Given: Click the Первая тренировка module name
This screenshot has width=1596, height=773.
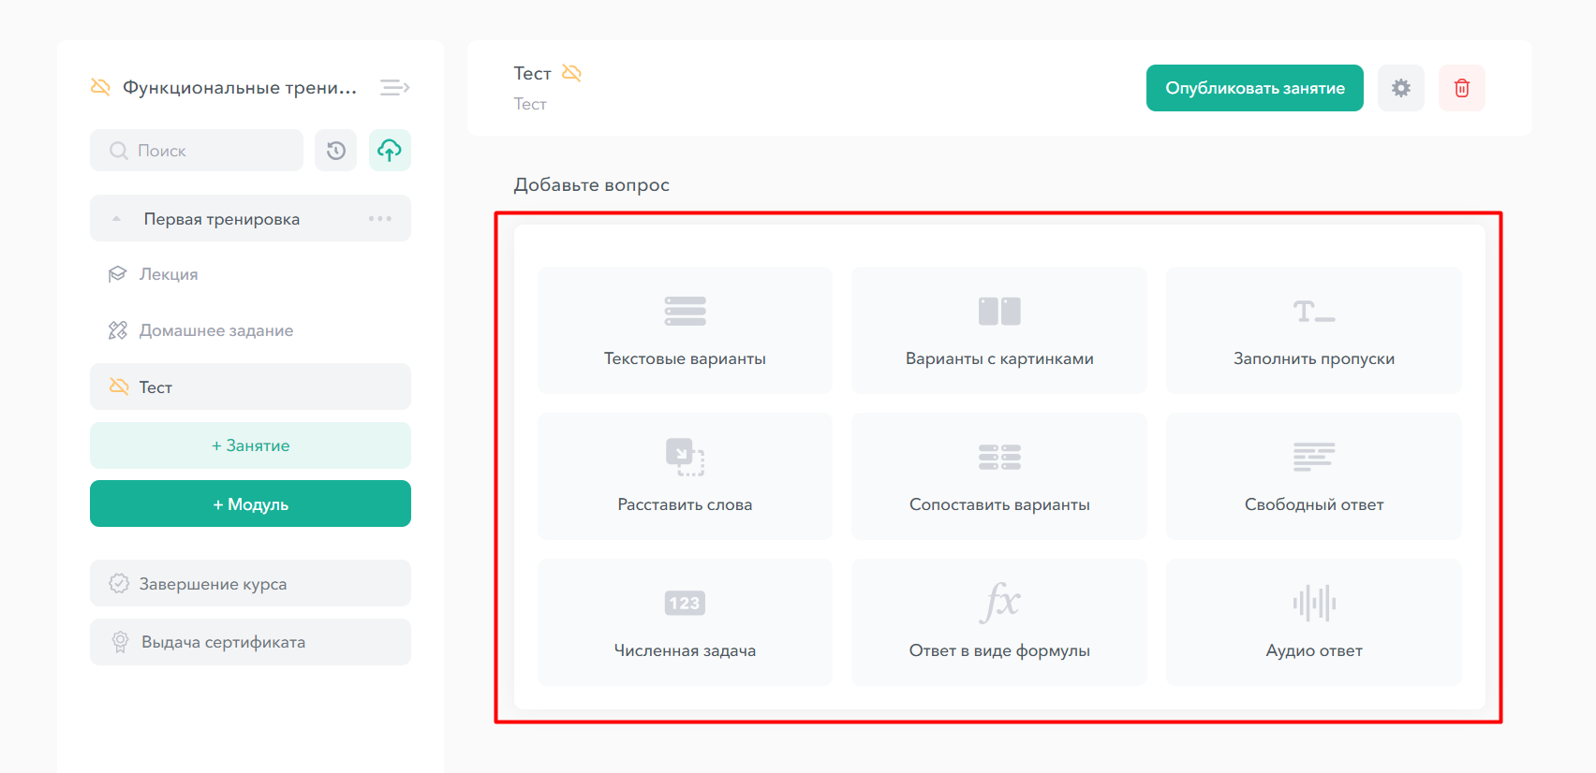Looking at the screenshot, I should (222, 219).
